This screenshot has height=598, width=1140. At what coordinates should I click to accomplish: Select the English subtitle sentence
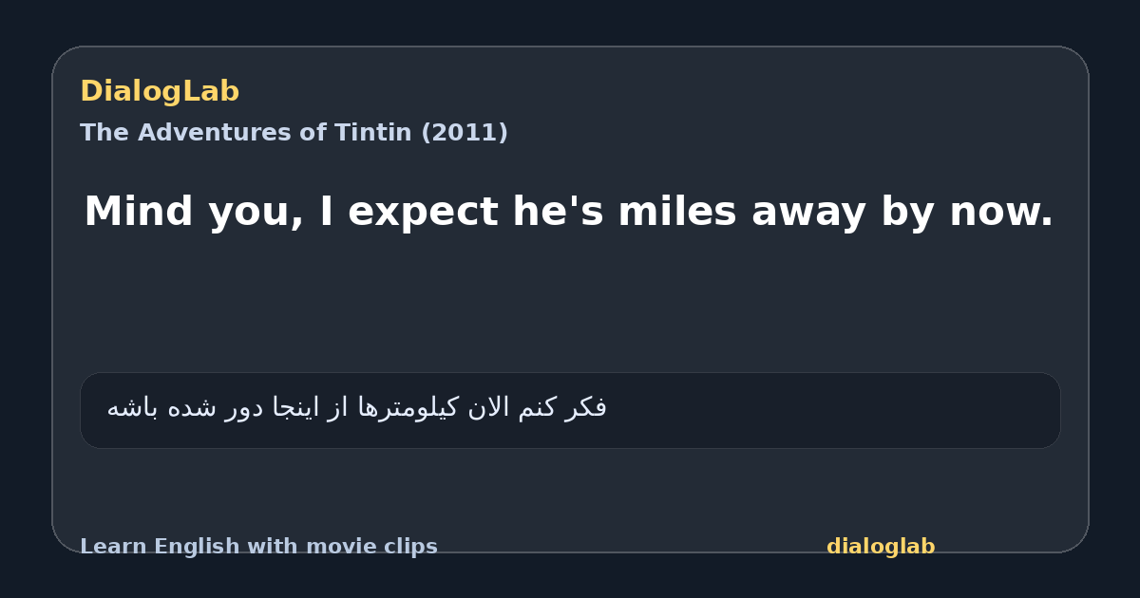[x=568, y=213]
